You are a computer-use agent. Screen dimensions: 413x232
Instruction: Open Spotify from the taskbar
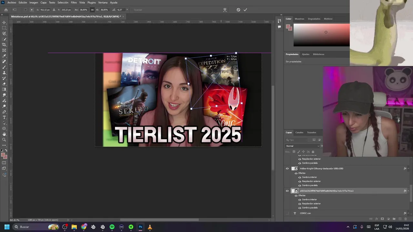pyautogui.click(x=112, y=227)
